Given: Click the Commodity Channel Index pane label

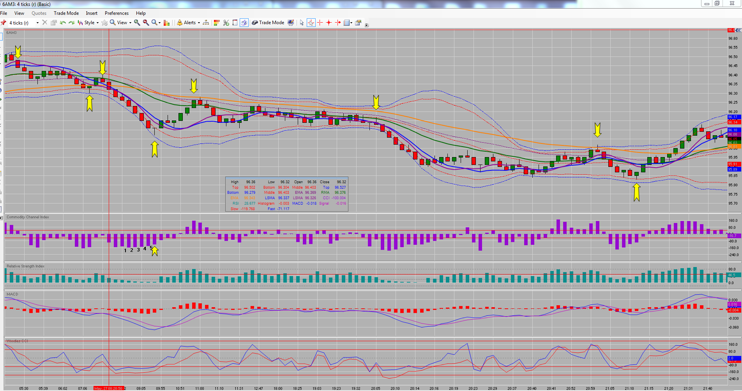Looking at the screenshot, I should (x=28, y=217).
